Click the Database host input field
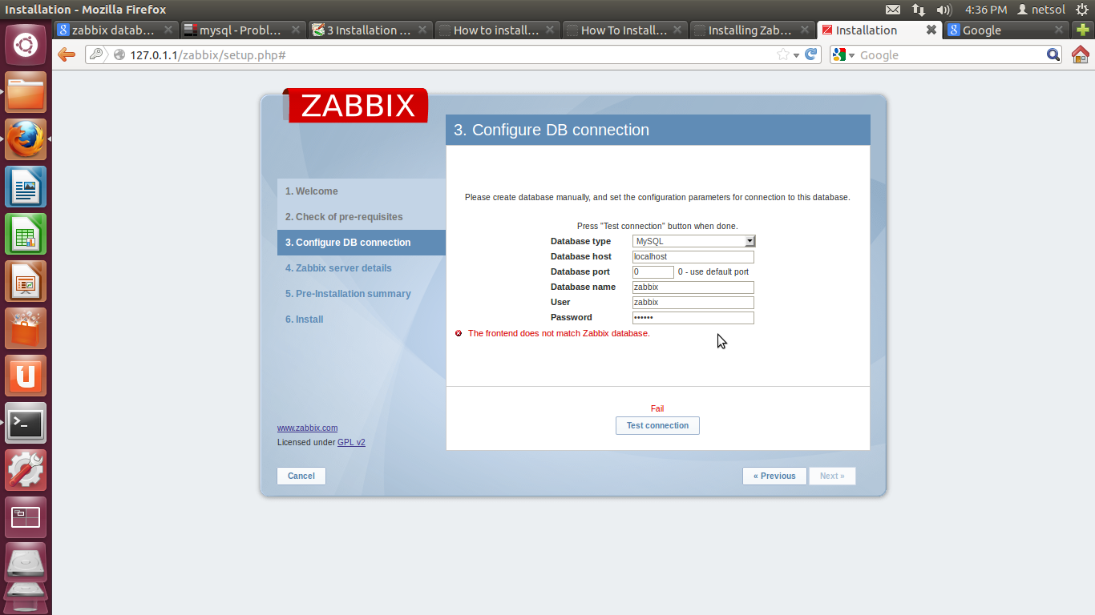 point(693,257)
